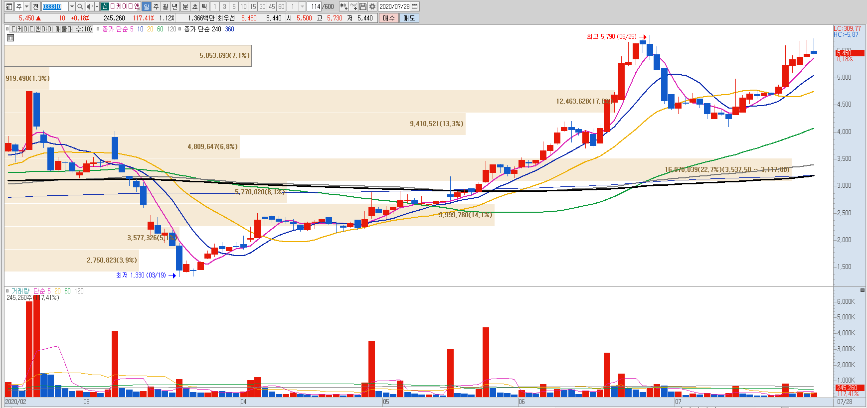The width and height of the screenshot is (867, 408).
Task: Click the corner icon in the volume pane
Action: point(863,290)
